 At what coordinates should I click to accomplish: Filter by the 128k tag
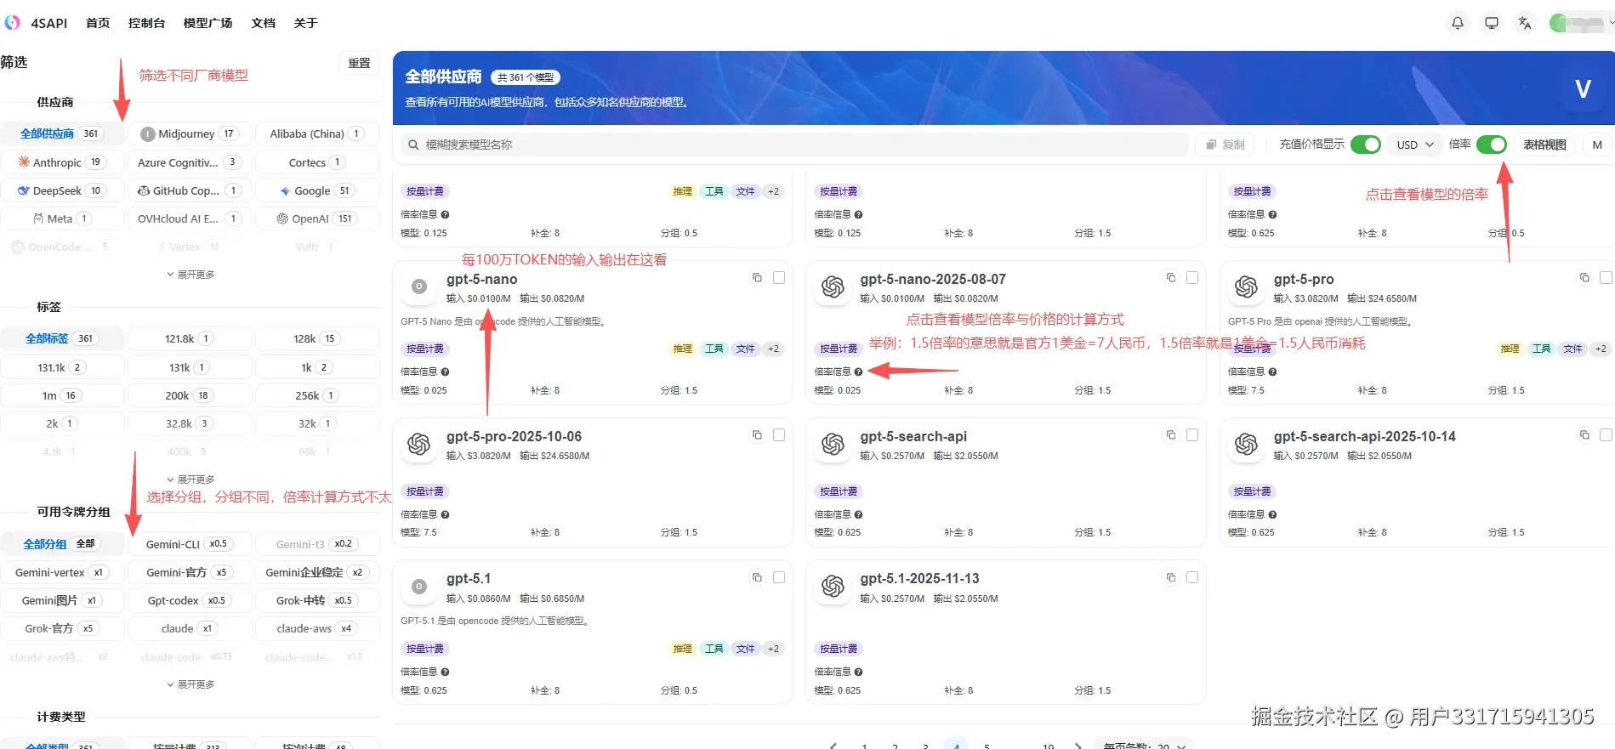point(316,338)
